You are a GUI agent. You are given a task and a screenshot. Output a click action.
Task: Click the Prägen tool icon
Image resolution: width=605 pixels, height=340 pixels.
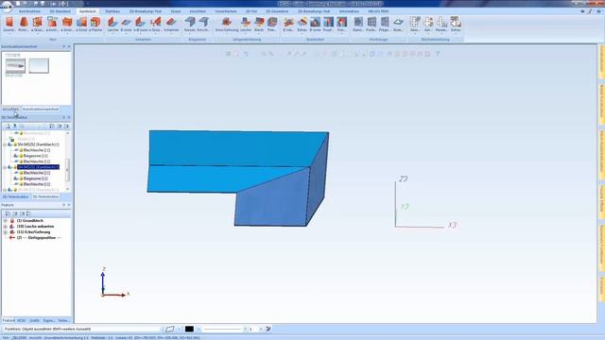pos(385,22)
